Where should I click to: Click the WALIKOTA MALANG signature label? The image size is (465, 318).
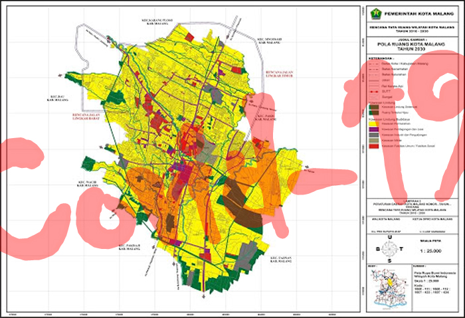[x=386, y=219]
